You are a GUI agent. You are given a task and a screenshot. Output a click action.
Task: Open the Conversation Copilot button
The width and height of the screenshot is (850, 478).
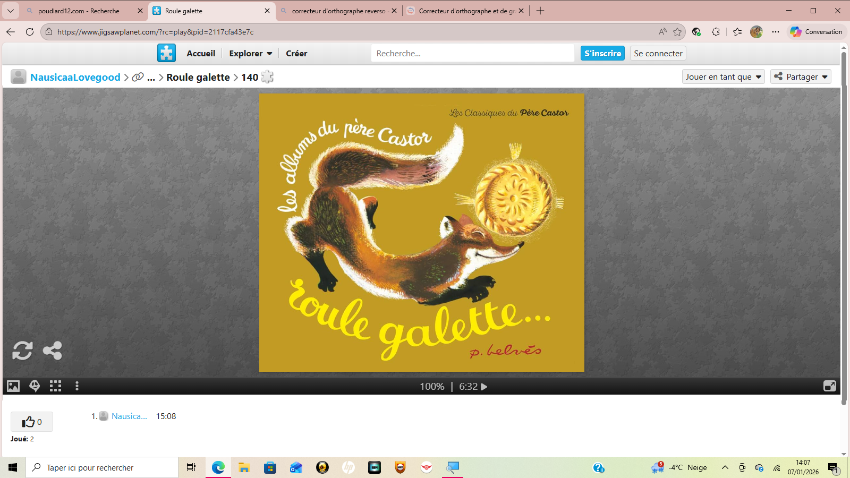click(x=816, y=32)
